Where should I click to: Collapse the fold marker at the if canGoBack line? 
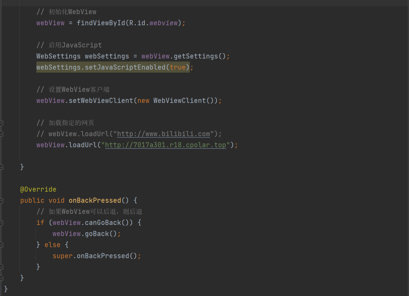click(2, 223)
